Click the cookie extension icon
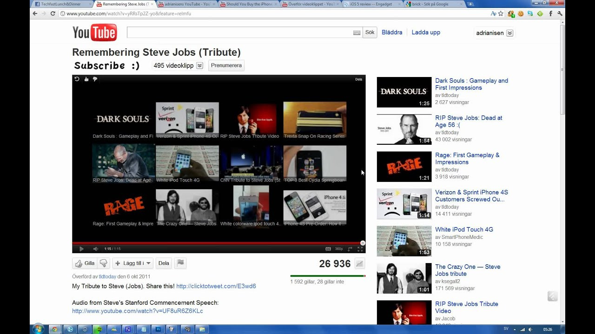595x334 pixels. [x=521, y=14]
